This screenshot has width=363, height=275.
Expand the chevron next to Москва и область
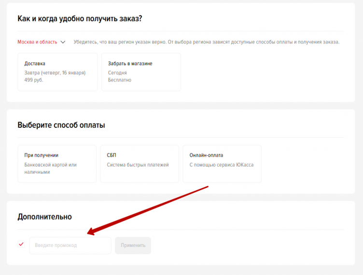coord(63,42)
